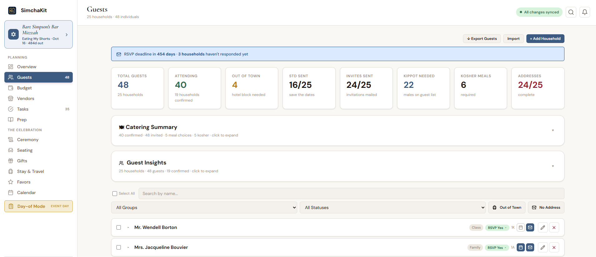Click the Guest Insights people icon

pyautogui.click(x=121, y=163)
